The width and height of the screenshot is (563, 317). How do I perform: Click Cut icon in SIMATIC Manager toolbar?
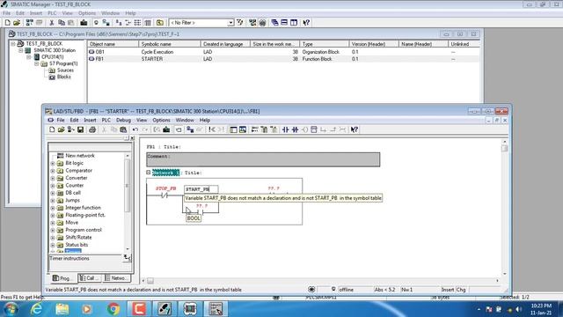[x=52, y=23]
